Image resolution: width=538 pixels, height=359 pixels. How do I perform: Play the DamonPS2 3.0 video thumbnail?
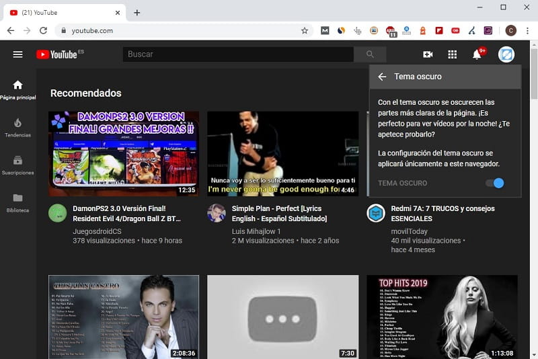(x=124, y=154)
